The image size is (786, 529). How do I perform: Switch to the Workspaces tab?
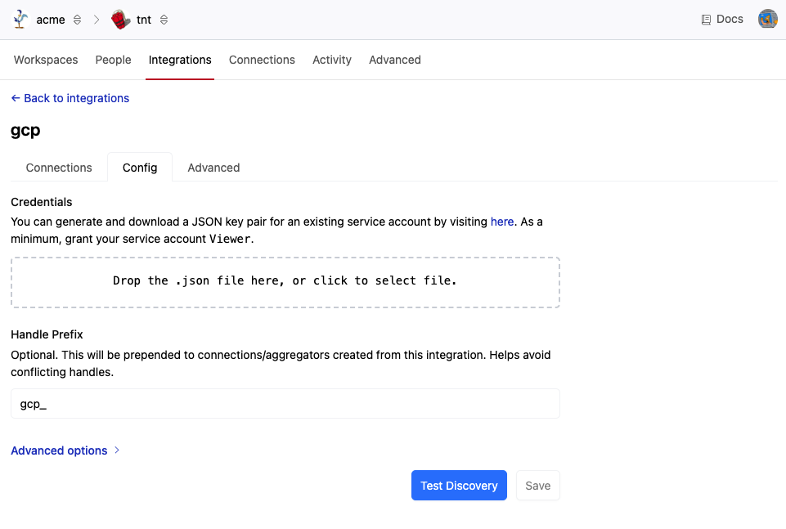coord(46,60)
